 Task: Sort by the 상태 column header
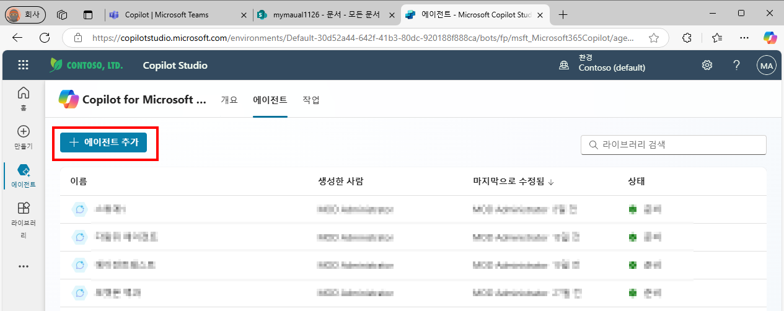[x=636, y=182]
